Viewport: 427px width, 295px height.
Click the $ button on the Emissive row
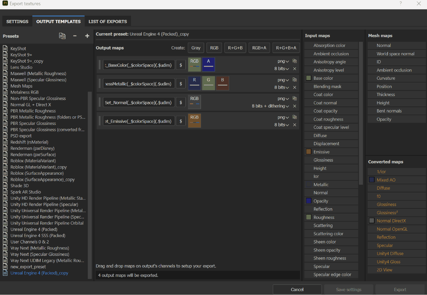pyautogui.click(x=181, y=121)
